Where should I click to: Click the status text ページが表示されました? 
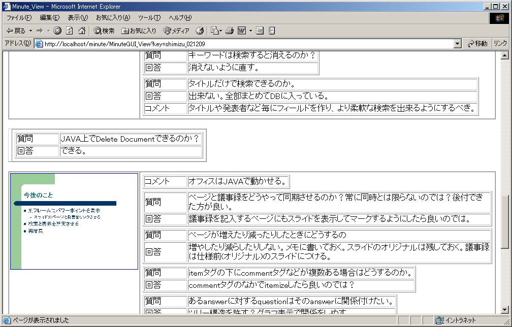pos(41,320)
